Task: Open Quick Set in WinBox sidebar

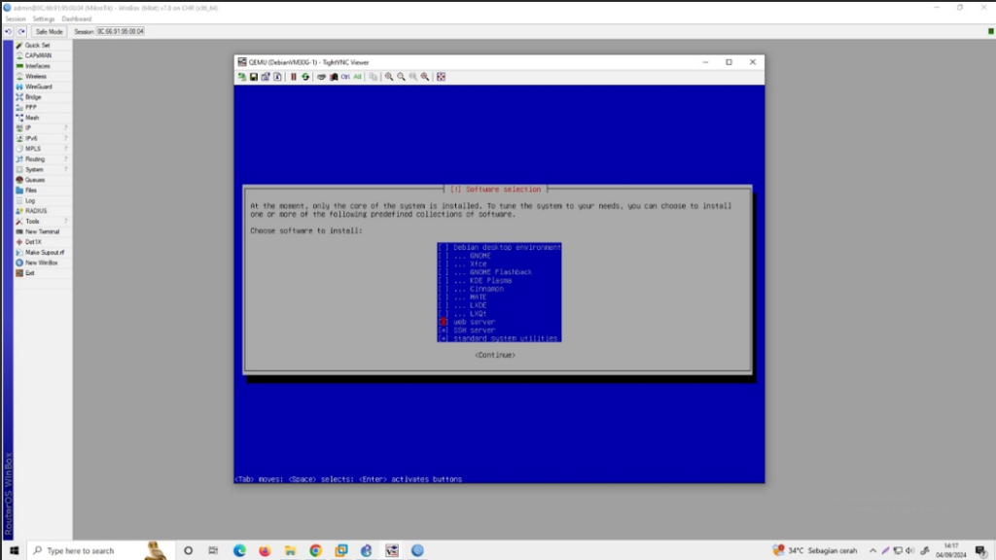Action: tap(38, 46)
